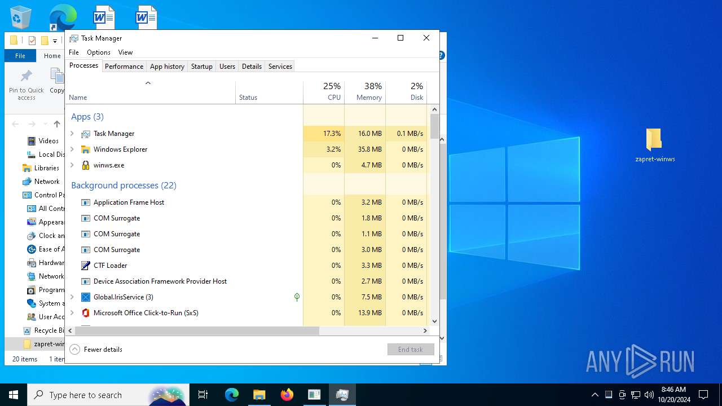Viewport: 722px width, 406px height.
Task: Click the clock showing 8:46 AM
Action: point(673,390)
